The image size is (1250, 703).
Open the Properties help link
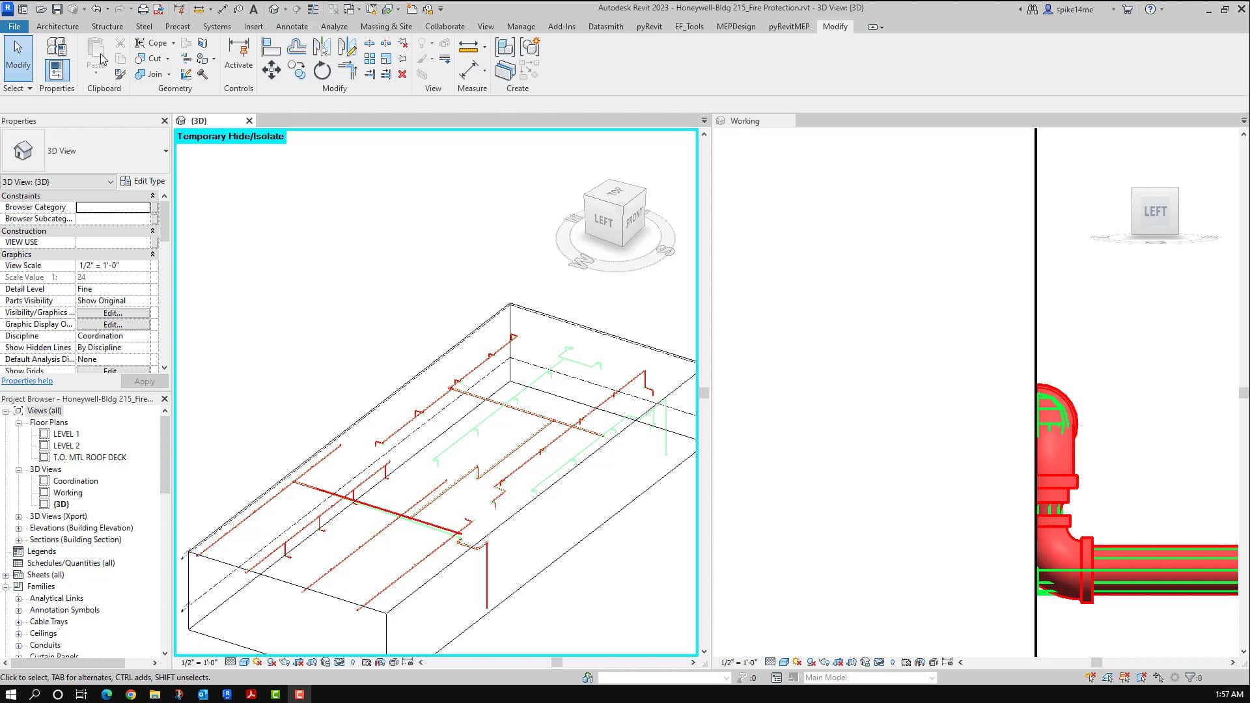(x=27, y=381)
